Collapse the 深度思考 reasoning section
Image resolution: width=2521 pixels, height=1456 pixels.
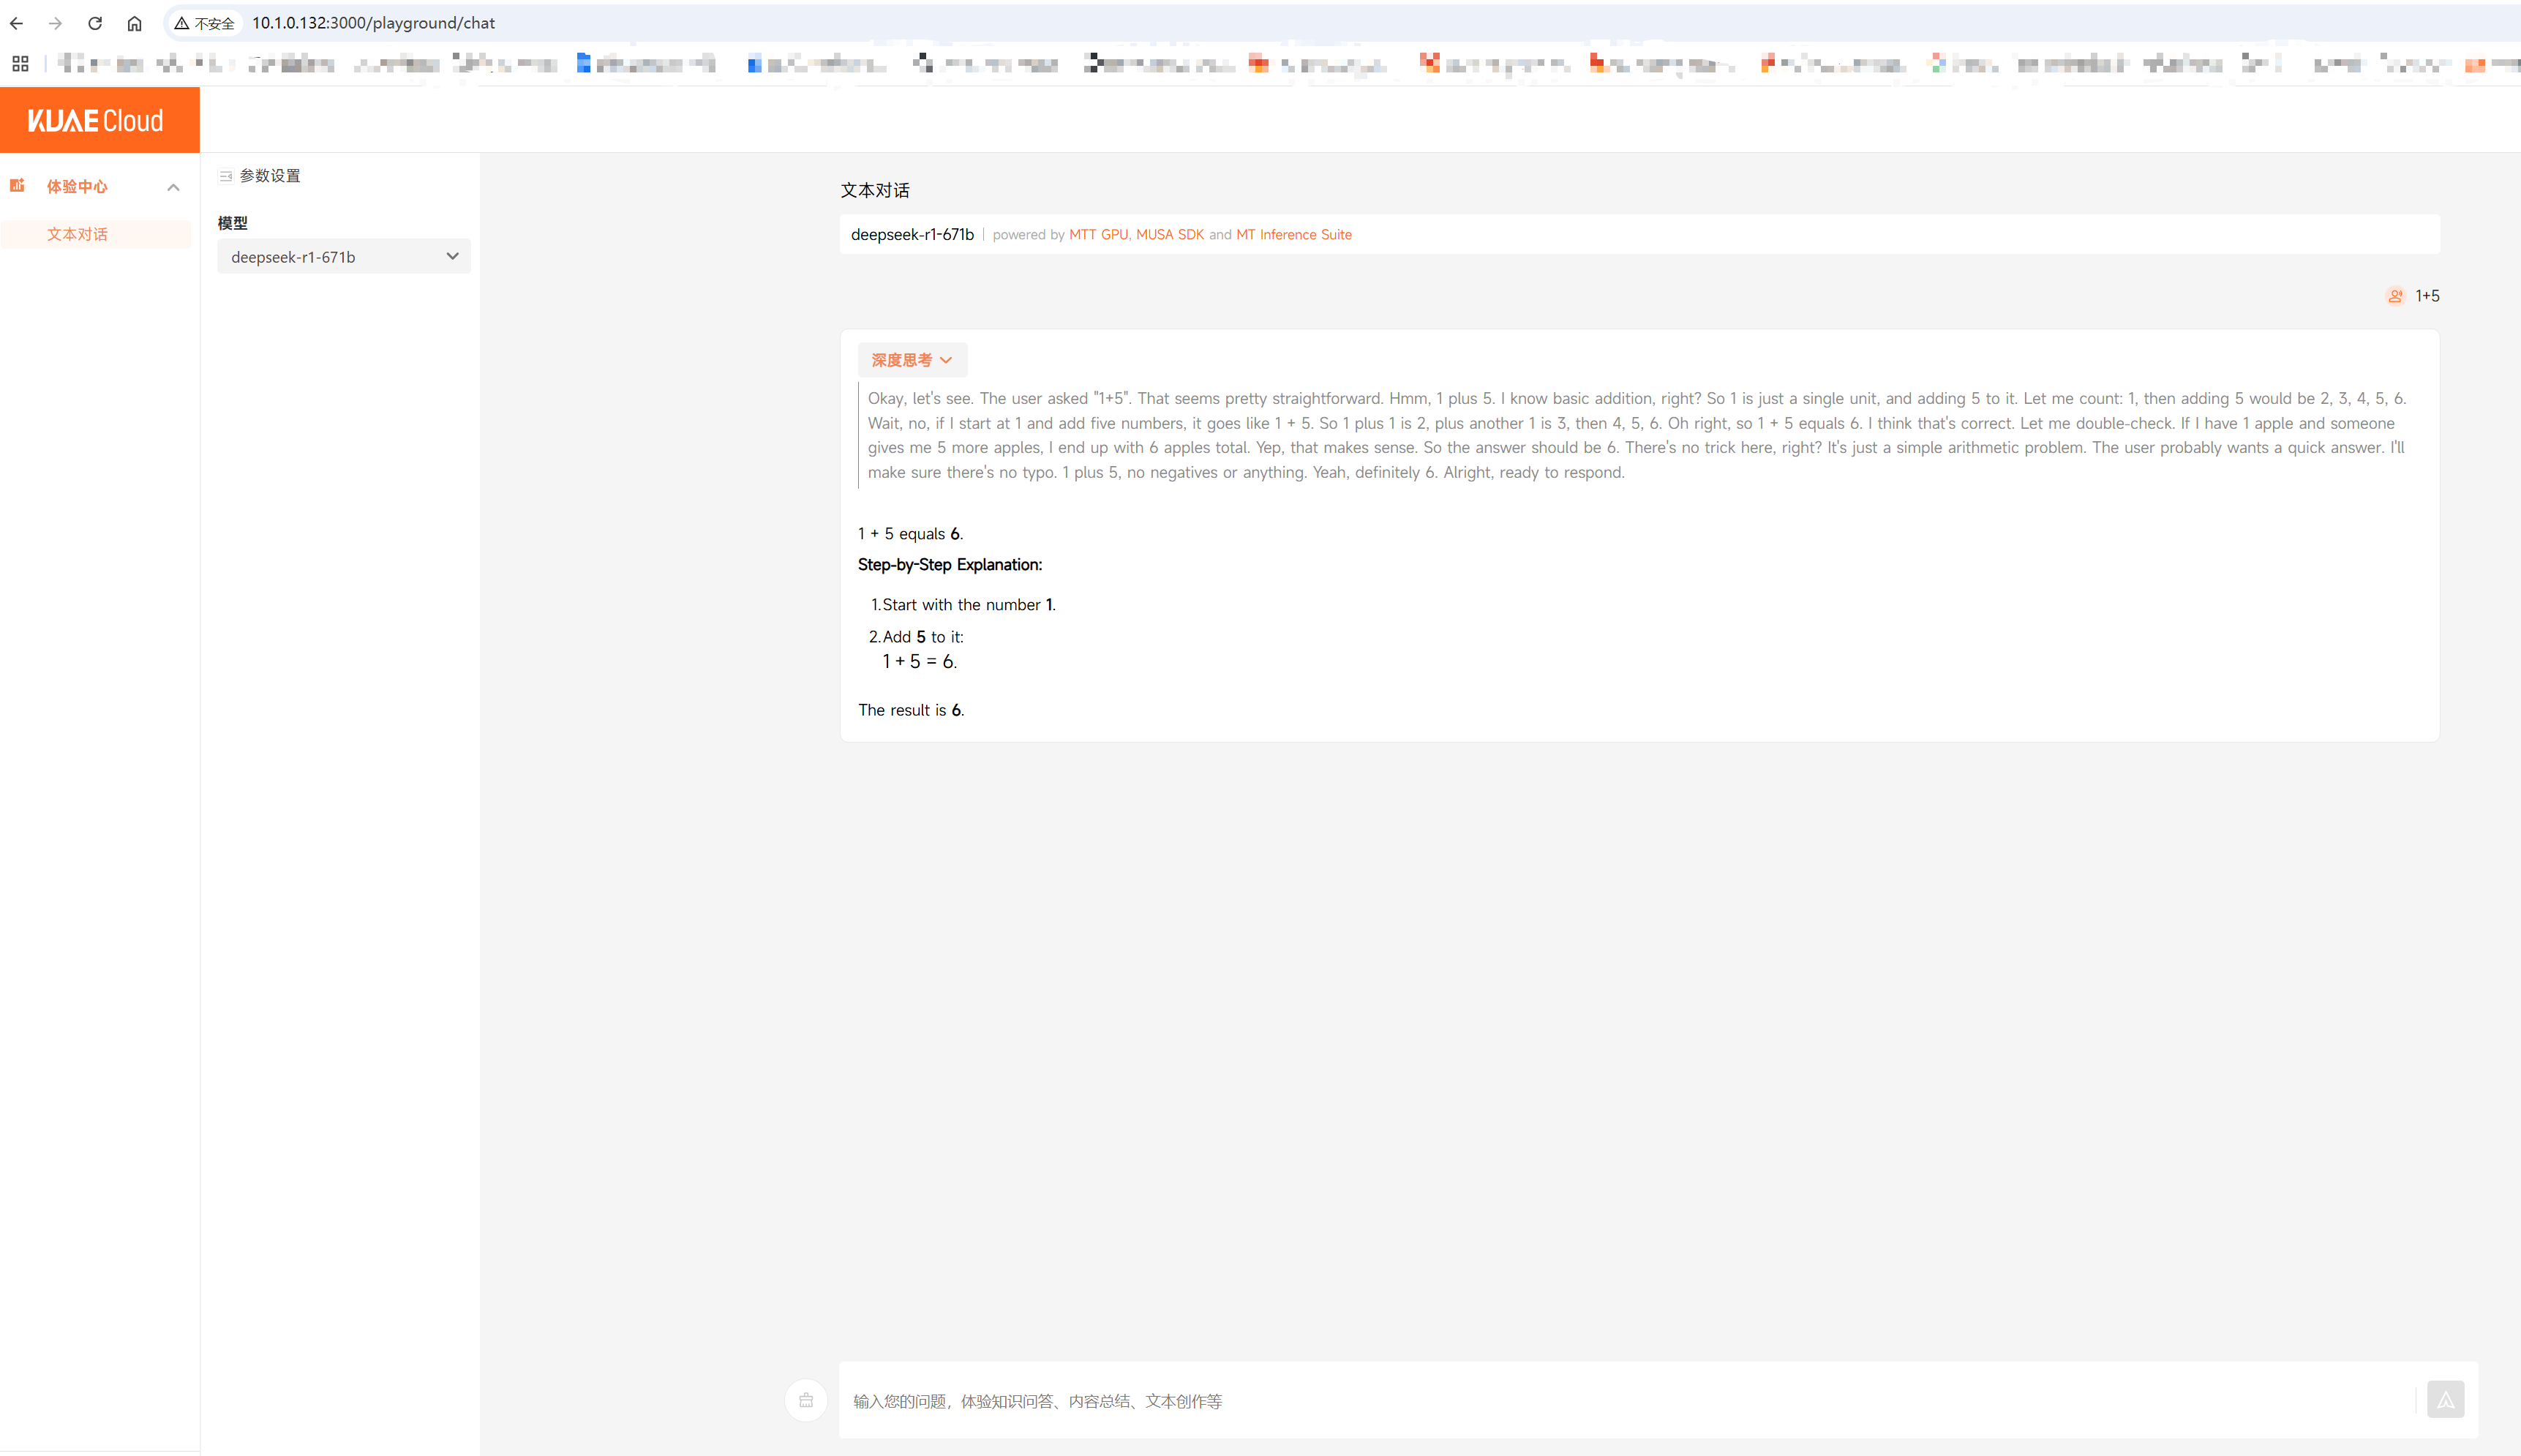(x=912, y=360)
